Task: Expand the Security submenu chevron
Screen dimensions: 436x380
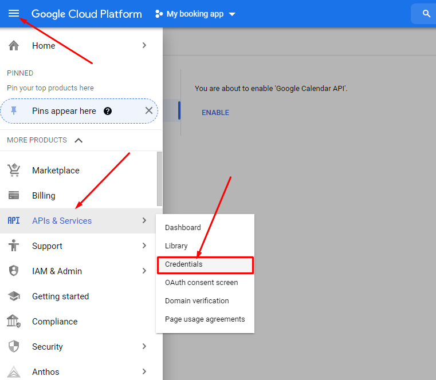Action: coord(144,346)
